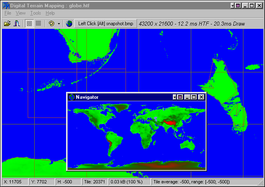The height and width of the screenshot is (187, 265).
Task: Click the Navigator purple square title button
Action: (180, 97)
